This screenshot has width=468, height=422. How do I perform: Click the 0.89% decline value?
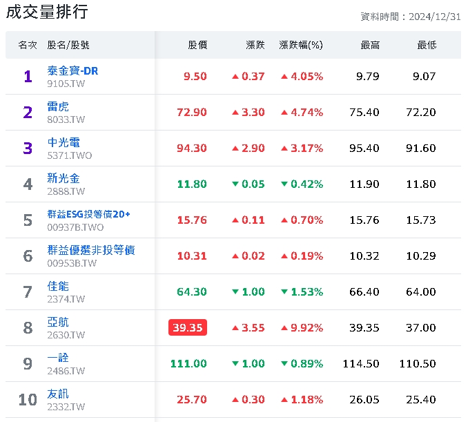[x=302, y=363]
